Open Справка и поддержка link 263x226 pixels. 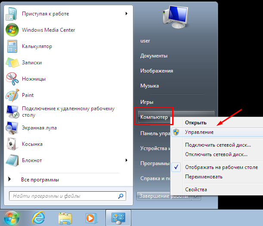click(155, 178)
